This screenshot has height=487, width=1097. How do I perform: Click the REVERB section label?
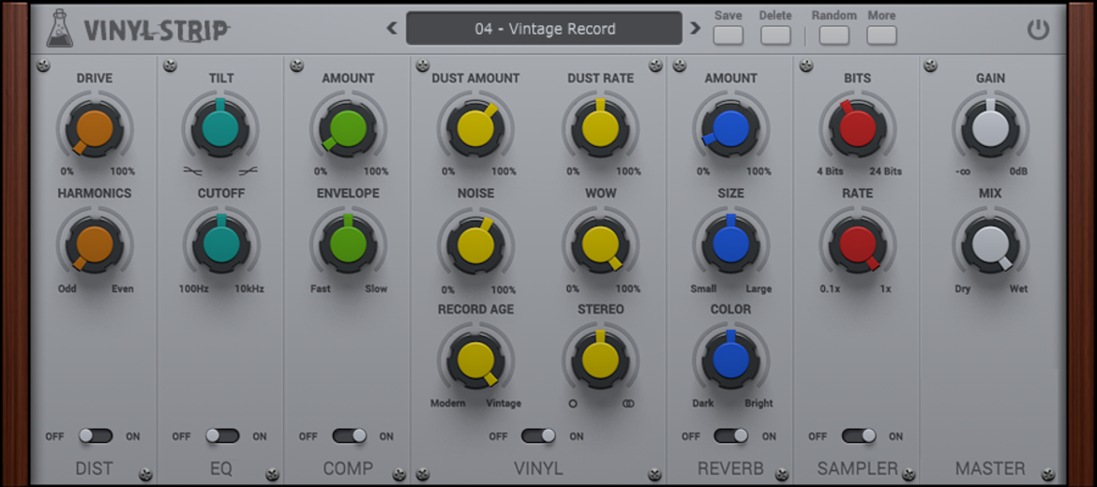click(730, 468)
